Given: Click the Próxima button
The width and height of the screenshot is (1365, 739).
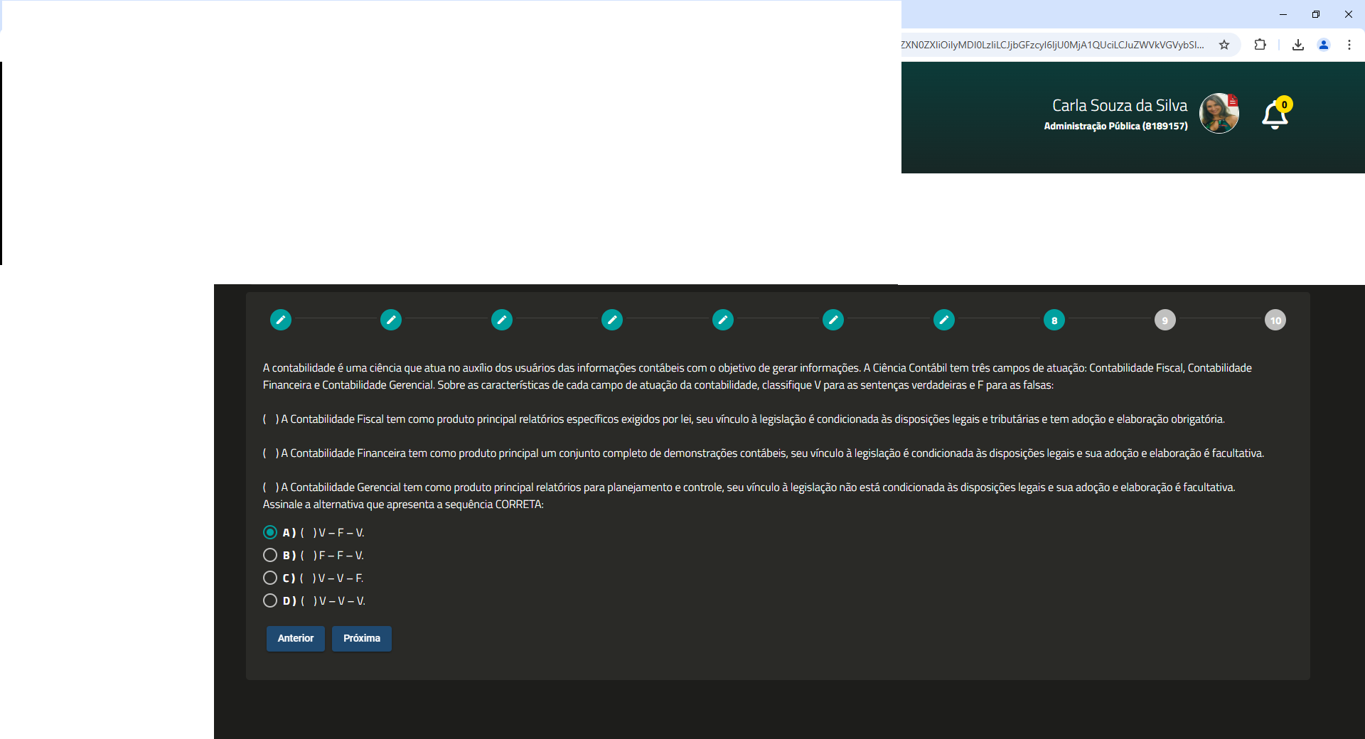Looking at the screenshot, I should 361,638.
